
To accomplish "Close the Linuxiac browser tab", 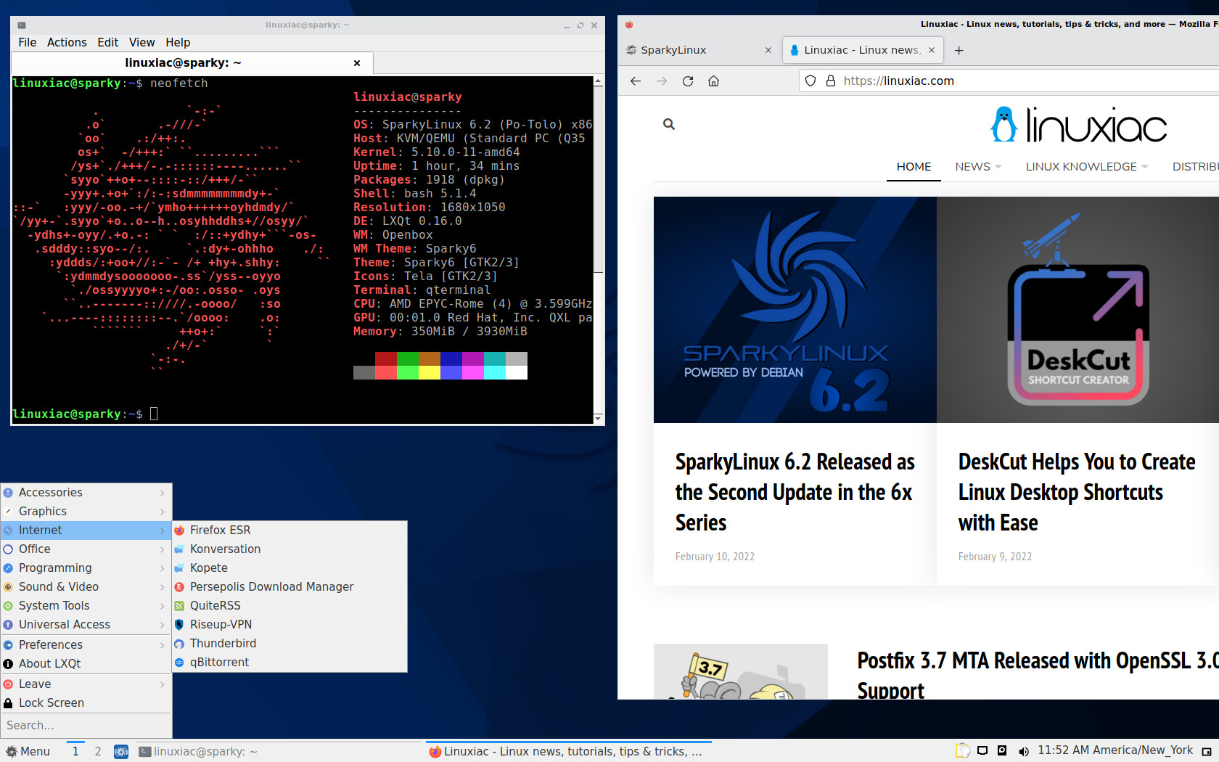I will (x=932, y=50).
